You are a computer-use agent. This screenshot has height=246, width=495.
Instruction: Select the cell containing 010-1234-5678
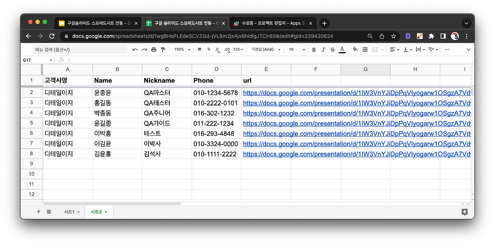(217, 93)
